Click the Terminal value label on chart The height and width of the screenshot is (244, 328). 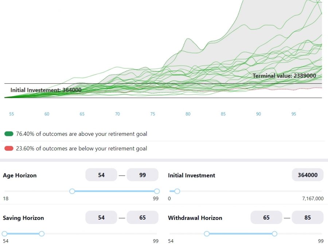(x=284, y=76)
